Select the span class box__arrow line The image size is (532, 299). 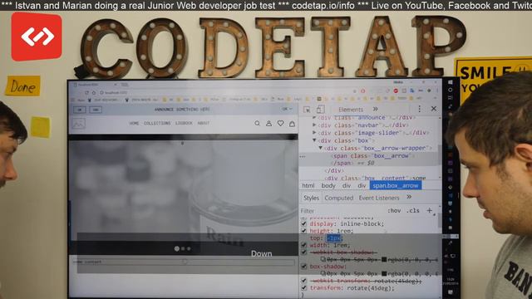point(372,156)
